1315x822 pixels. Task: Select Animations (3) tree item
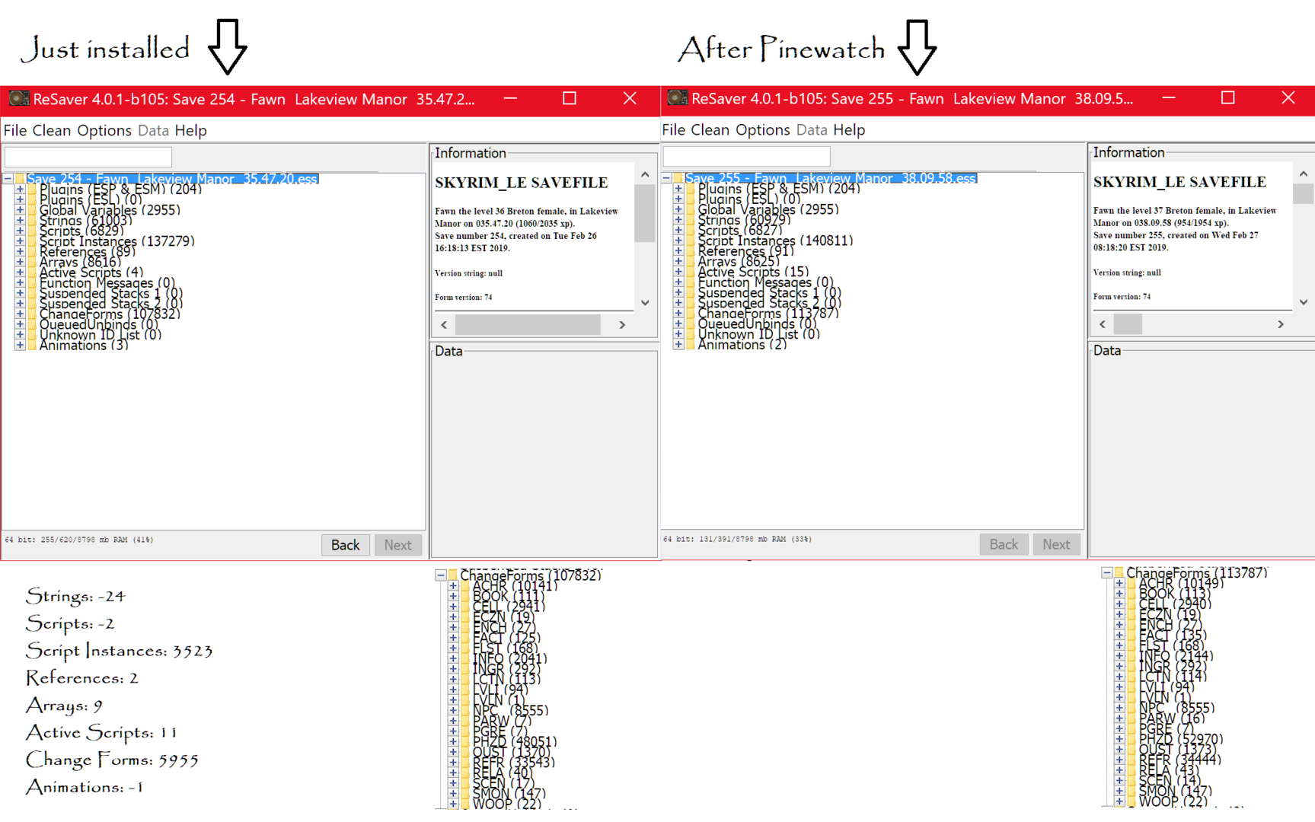(x=84, y=346)
